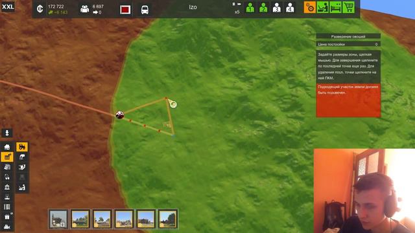Open the office buildings build menu

pos(7,167)
